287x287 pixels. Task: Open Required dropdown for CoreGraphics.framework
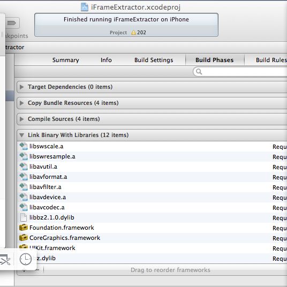(280, 238)
